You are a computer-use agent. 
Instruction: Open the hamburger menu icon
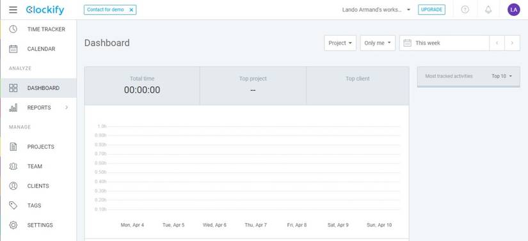13,10
